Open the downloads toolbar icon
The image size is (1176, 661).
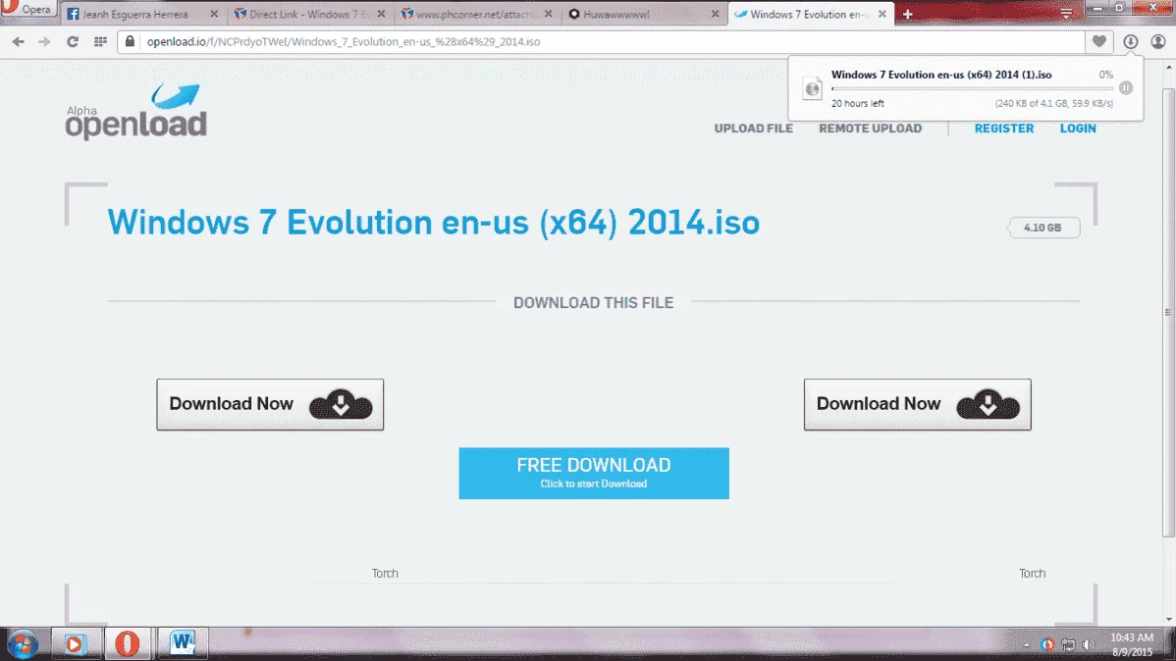[x=1130, y=42]
